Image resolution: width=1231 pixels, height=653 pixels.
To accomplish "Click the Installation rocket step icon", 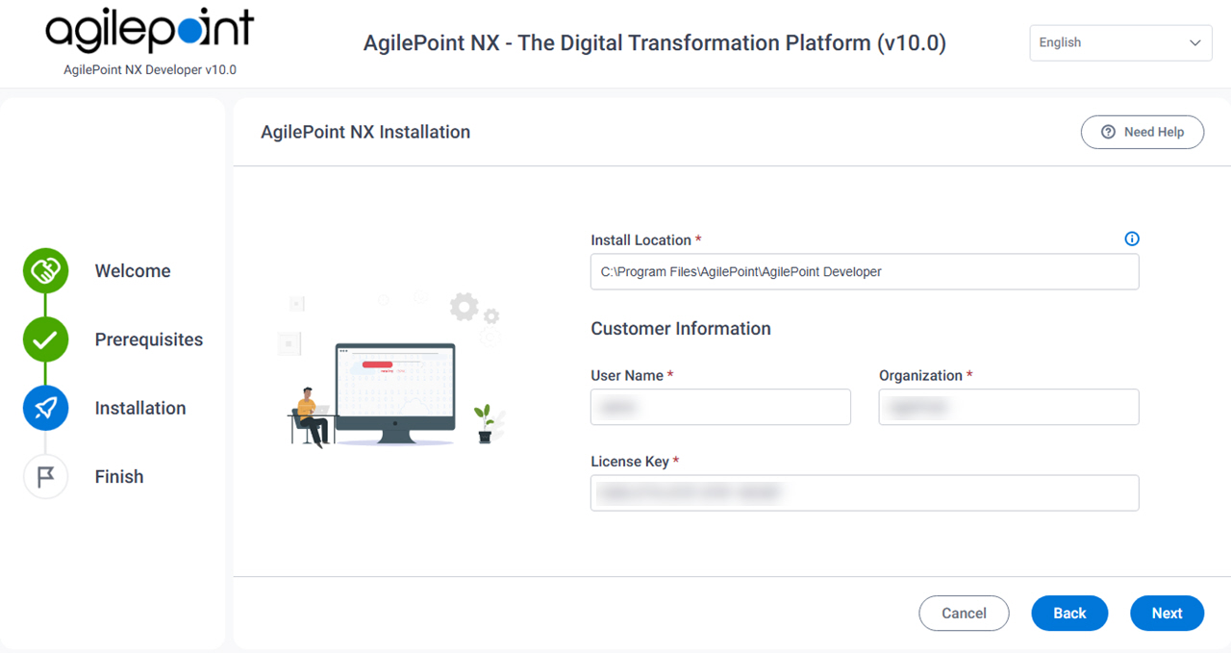I will (45, 408).
